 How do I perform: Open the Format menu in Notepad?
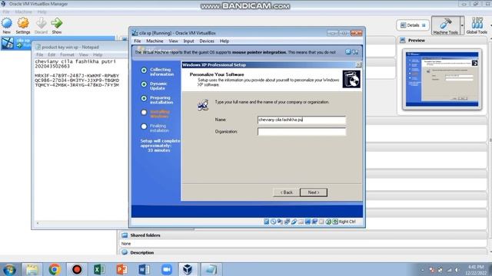[x=67, y=54]
